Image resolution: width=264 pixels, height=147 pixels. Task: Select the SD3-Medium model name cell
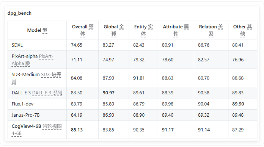click(x=37, y=78)
